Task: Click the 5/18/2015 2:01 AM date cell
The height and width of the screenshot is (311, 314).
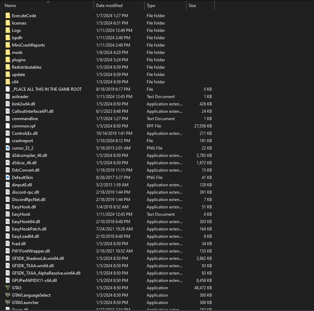Action: 113,148
